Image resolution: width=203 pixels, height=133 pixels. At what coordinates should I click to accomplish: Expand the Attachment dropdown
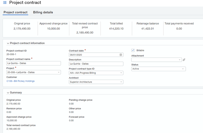[x=180, y=60]
